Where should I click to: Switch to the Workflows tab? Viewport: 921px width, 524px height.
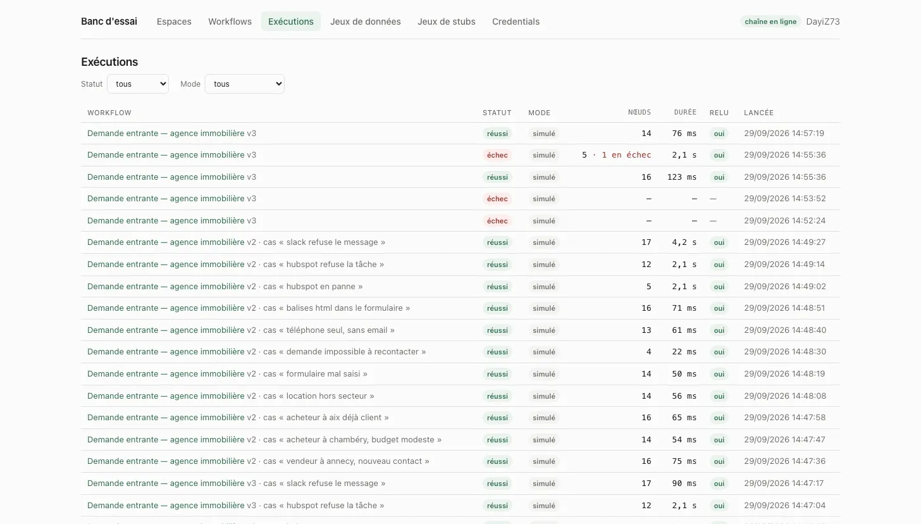pos(230,22)
